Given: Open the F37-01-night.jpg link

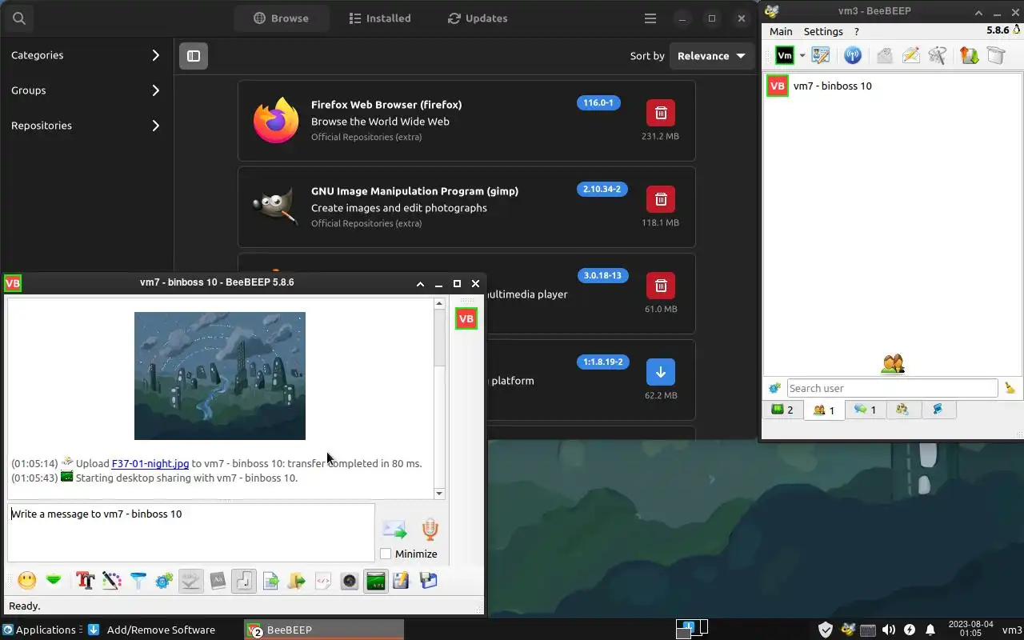Looking at the screenshot, I should [150, 463].
